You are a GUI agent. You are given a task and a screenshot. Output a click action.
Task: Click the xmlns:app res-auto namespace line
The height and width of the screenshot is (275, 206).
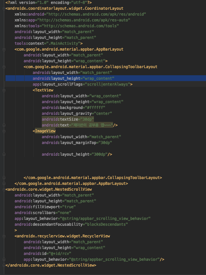coord(72,20)
